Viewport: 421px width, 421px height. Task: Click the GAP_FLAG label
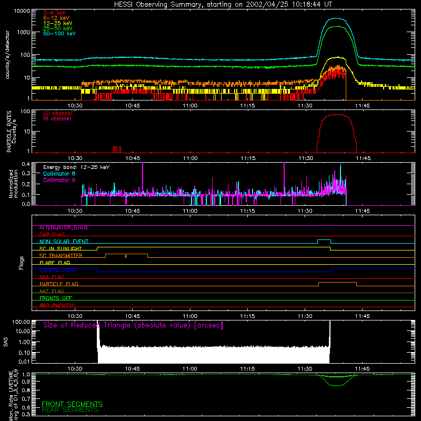tap(52, 234)
